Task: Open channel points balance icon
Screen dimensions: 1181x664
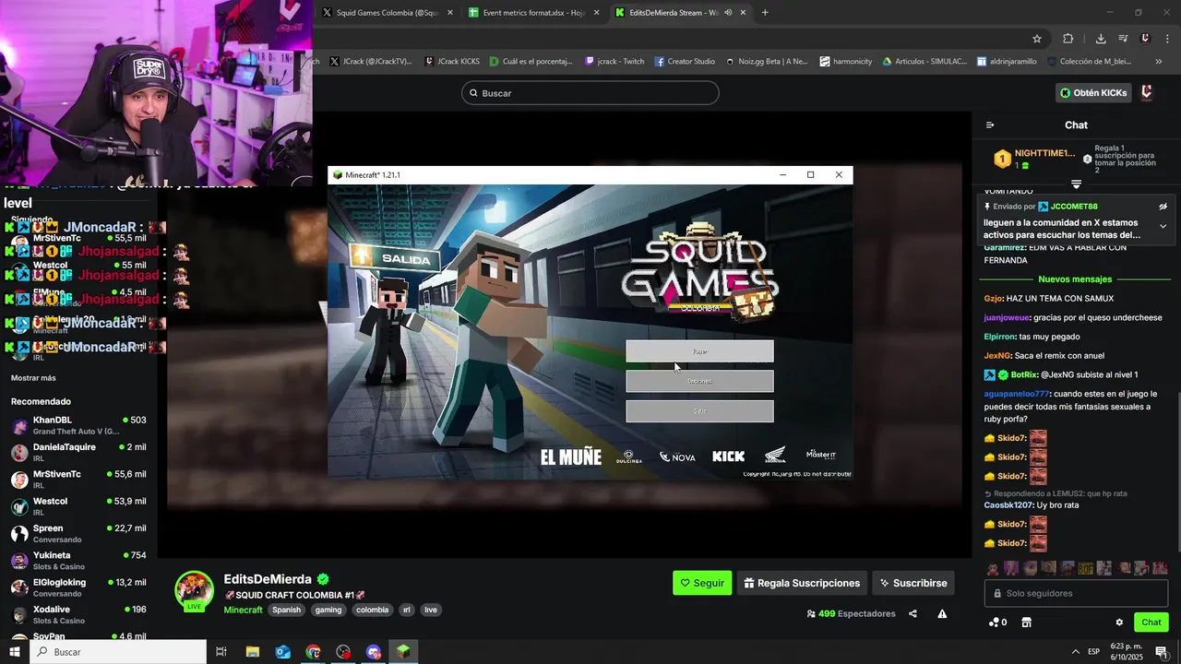Action: (997, 622)
